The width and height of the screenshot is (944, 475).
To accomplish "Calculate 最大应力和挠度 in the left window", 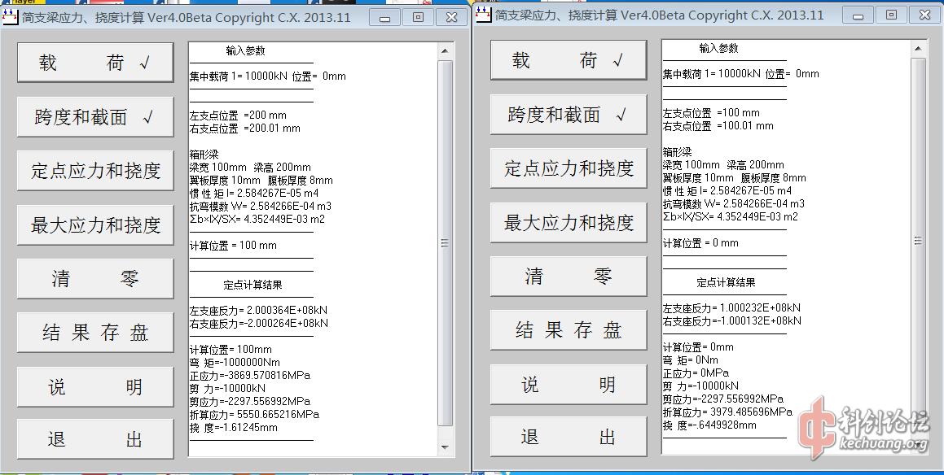I will [x=95, y=225].
